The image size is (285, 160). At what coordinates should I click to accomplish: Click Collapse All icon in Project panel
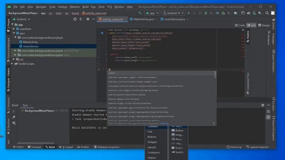[81, 19]
